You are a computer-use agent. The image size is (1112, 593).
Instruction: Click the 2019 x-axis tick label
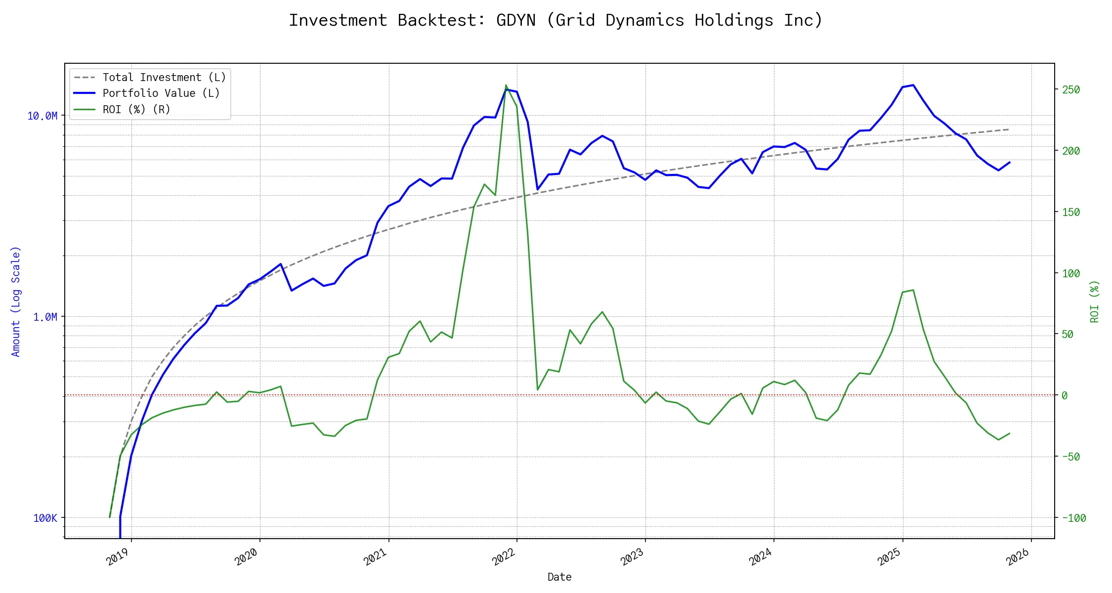(118, 557)
